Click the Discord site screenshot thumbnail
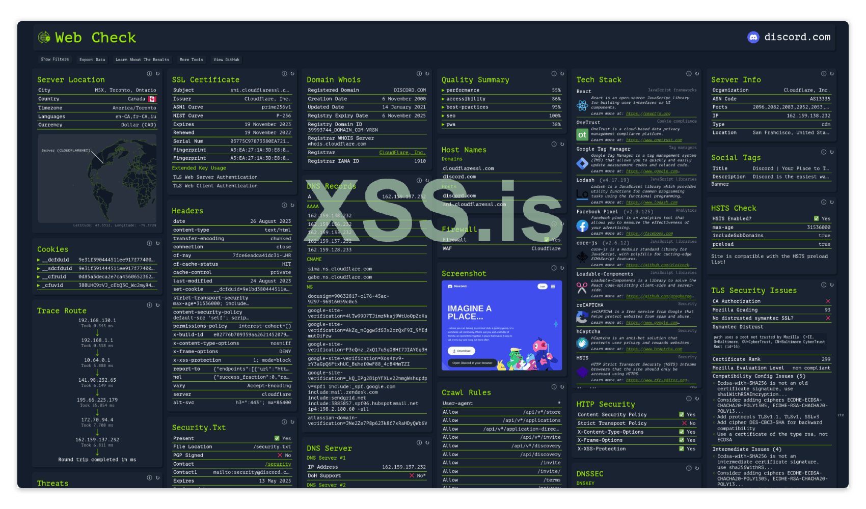Viewport: 866px width, 509px height. point(502,325)
